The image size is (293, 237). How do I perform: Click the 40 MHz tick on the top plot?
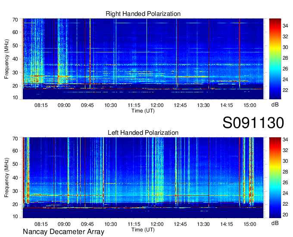(15, 59)
